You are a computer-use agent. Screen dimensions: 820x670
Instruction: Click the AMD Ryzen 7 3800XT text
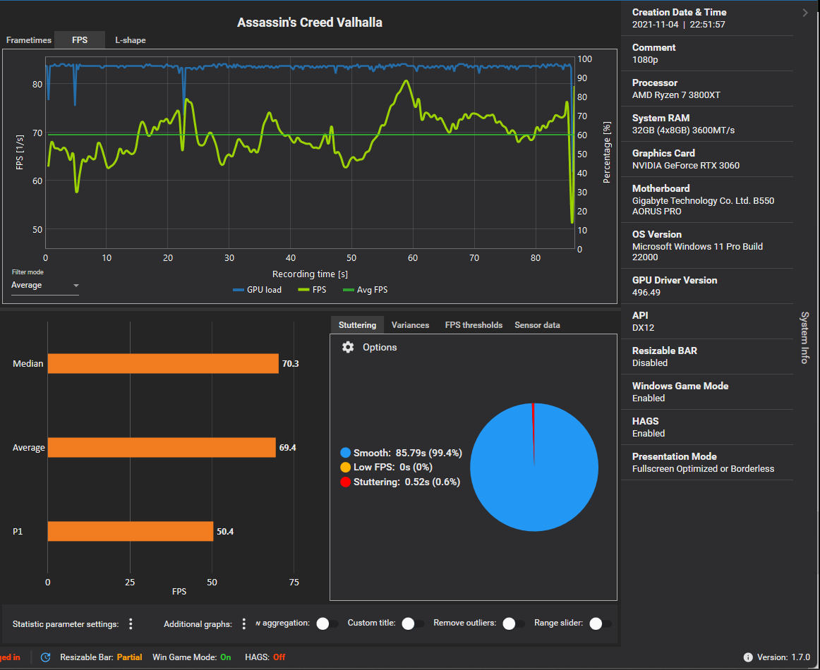[x=675, y=95]
